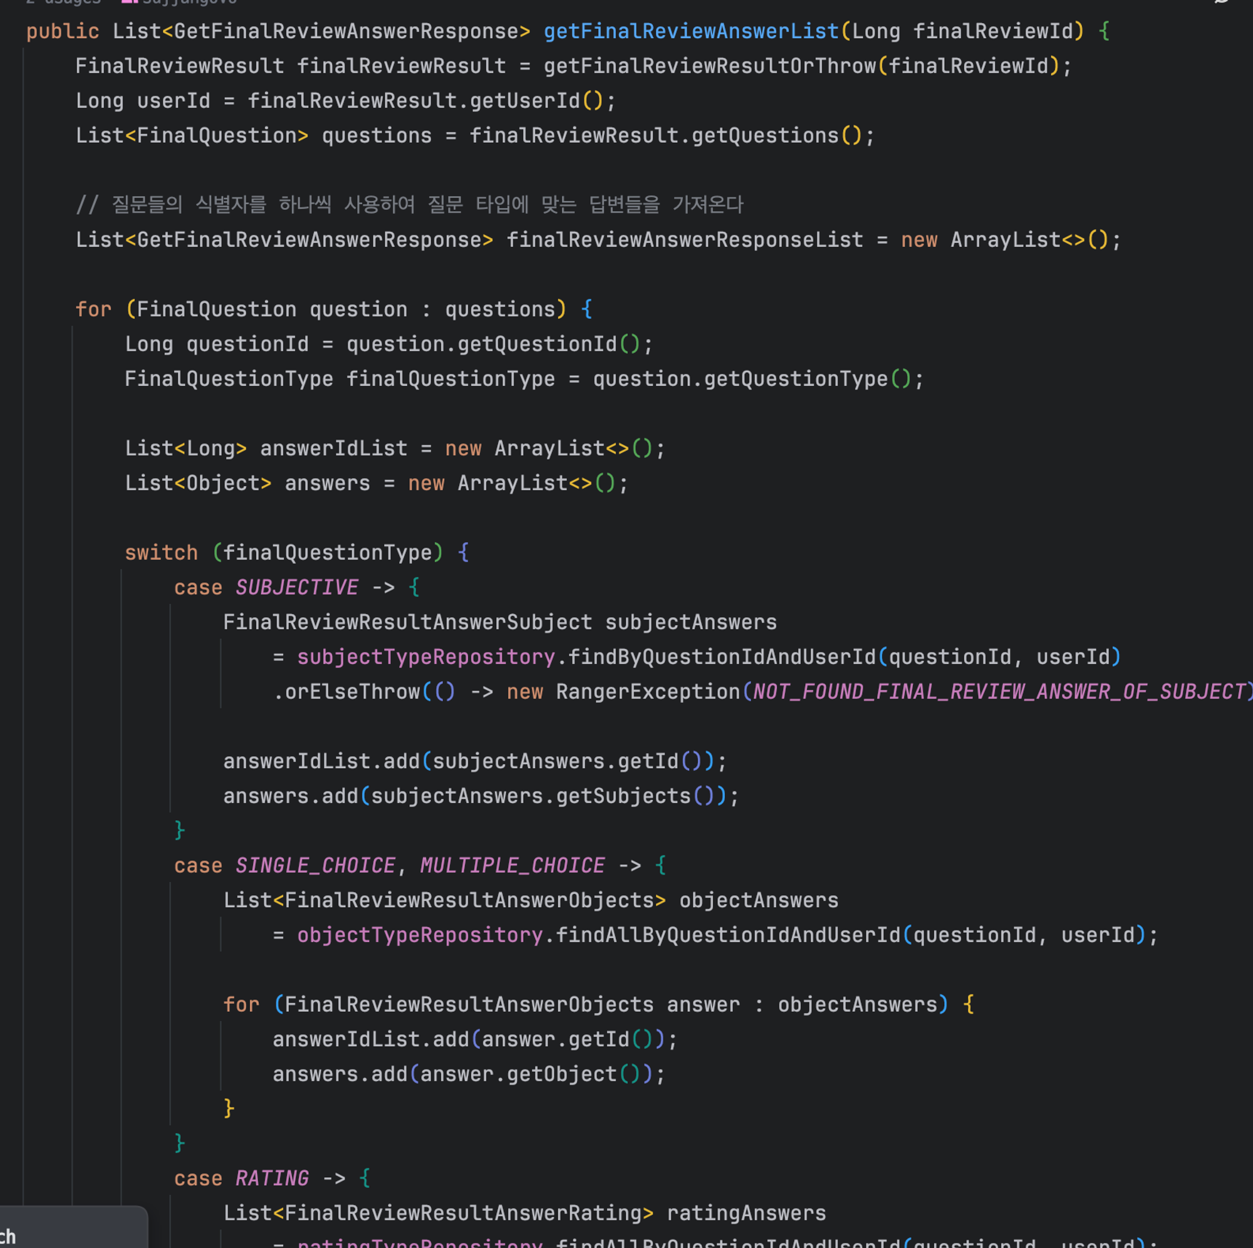The width and height of the screenshot is (1253, 1248).
Task: Click the getFinalReviewResultOrThrow method call
Action: coord(710,66)
